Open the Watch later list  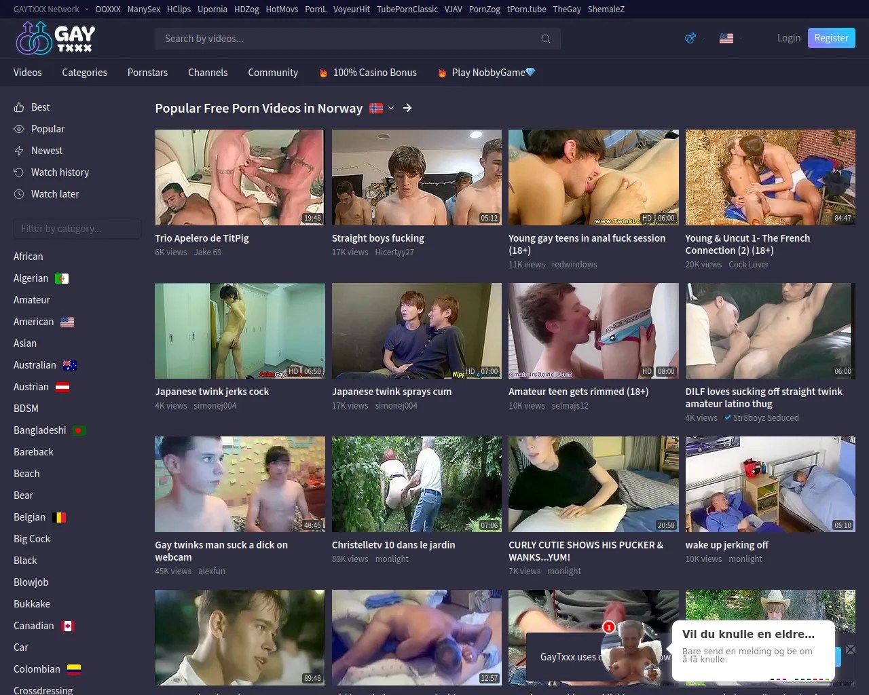pyautogui.click(x=54, y=194)
